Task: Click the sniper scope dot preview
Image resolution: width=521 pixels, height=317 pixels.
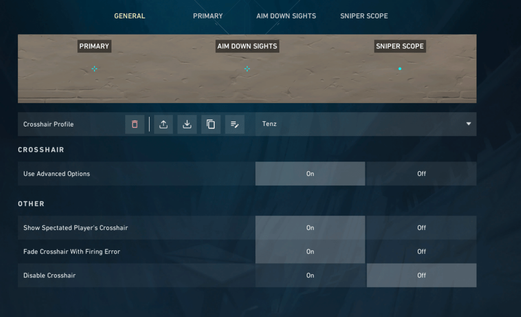Action: [x=400, y=69]
